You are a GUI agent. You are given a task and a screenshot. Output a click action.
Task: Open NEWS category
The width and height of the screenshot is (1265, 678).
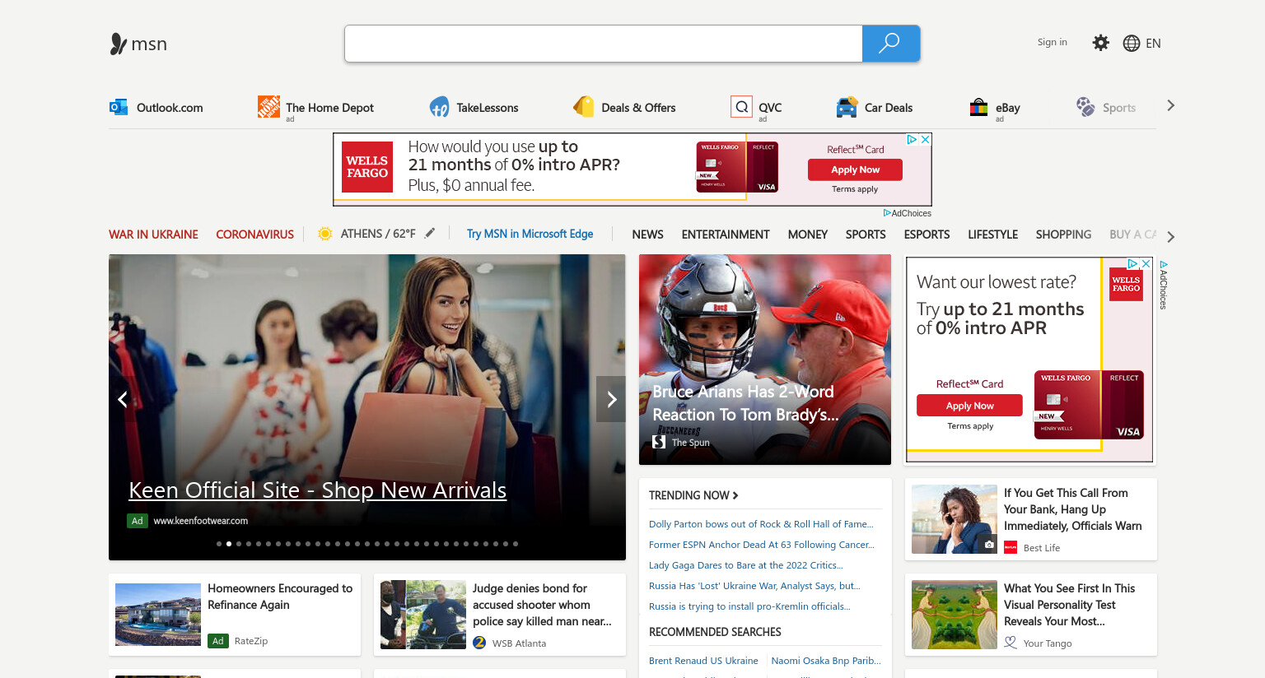pyautogui.click(x=647, y=235)
